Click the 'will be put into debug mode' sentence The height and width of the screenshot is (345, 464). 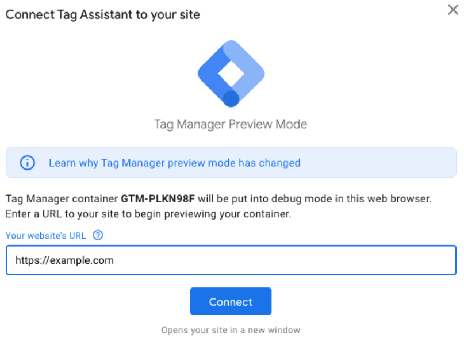click(263, 198)
